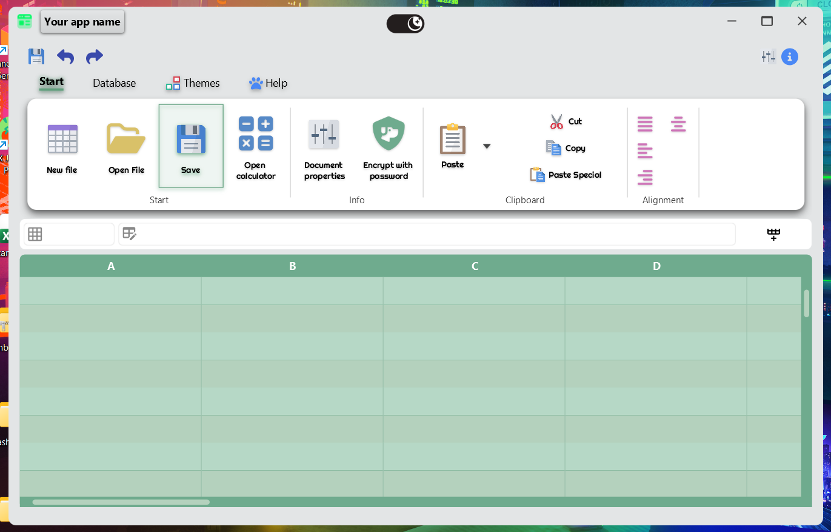831x532 pixels.
Task: Apply justify alignment
Action: (x=645, y=124)
